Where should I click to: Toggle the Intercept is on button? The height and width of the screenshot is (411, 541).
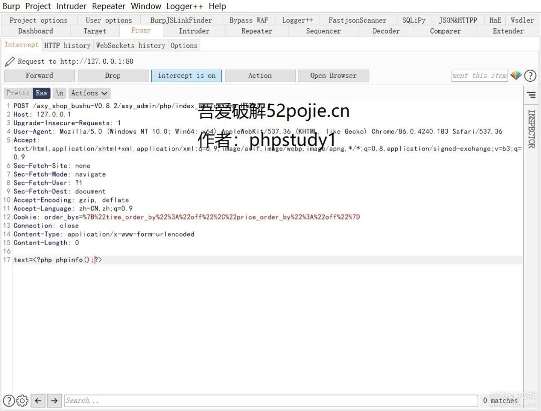click(186, 76)
